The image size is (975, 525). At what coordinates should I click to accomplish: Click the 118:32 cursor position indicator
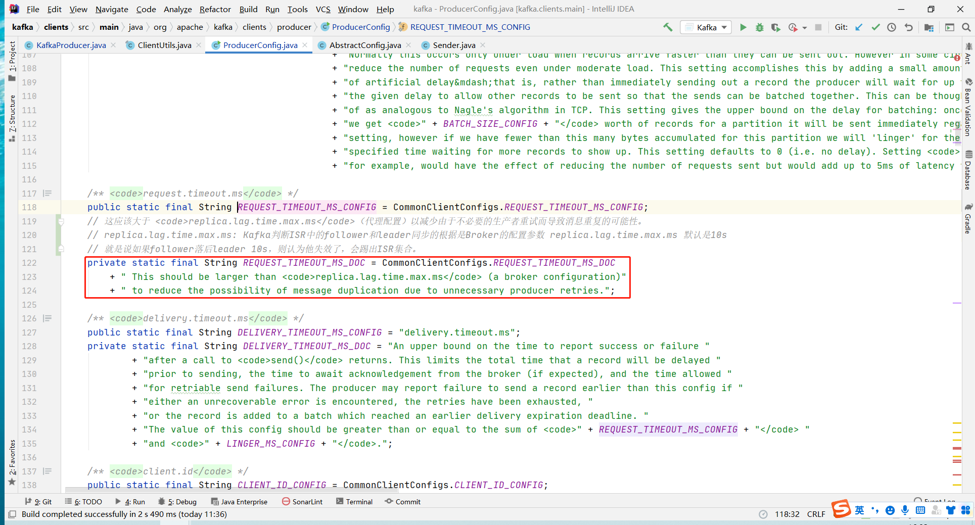787,514
